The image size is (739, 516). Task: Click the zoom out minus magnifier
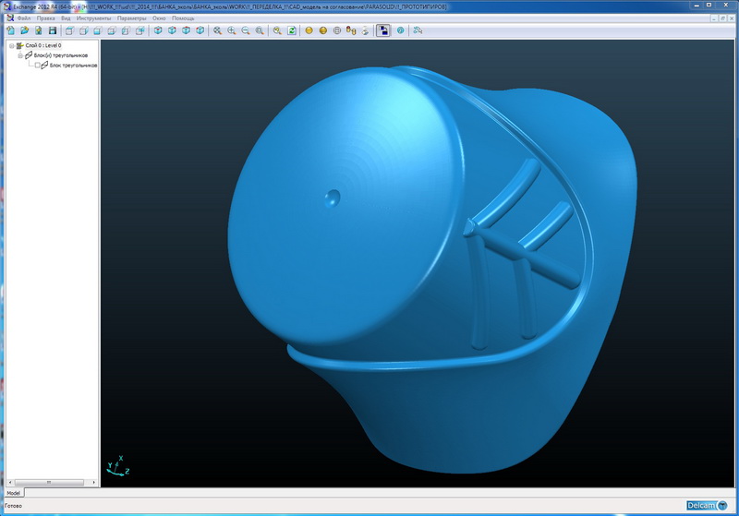[x=246, y=30]
